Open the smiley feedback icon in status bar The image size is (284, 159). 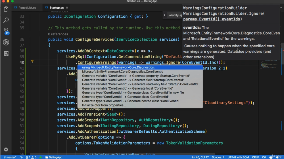[271, 157]
